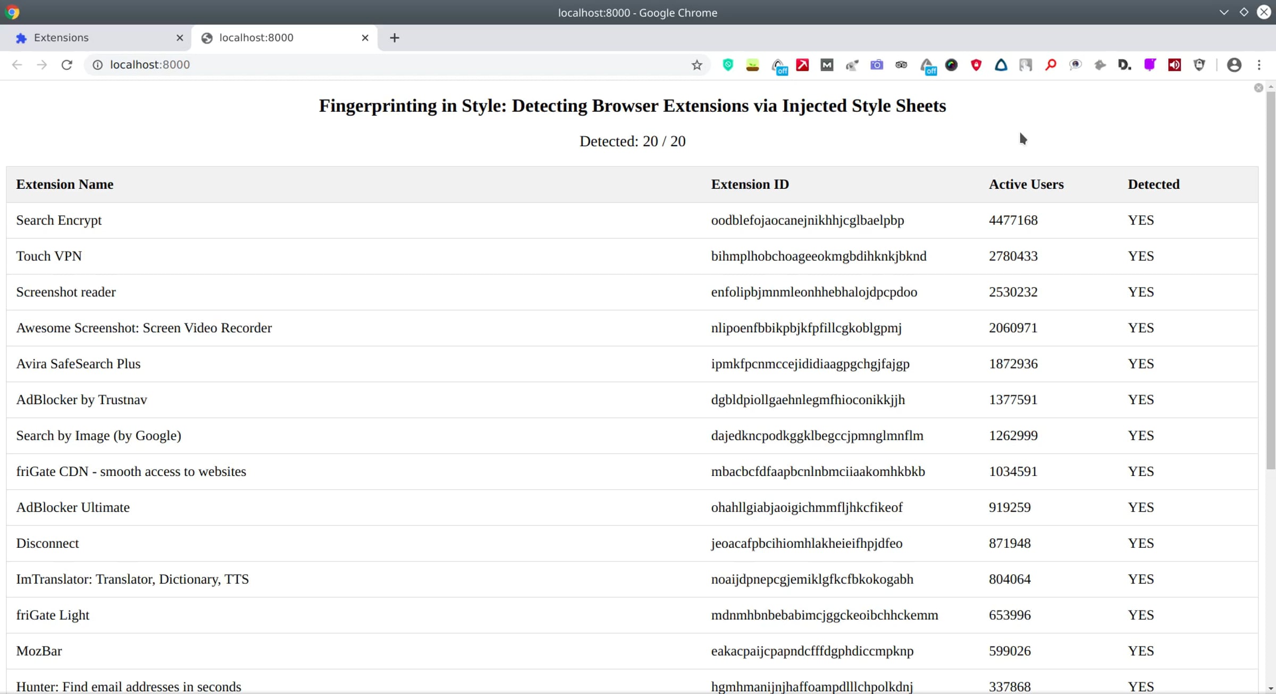Click the extension ID 'oodblefojaocanejnikhhjcglbaelpbp'
The image size is (1276, 694).
(808, 220)
